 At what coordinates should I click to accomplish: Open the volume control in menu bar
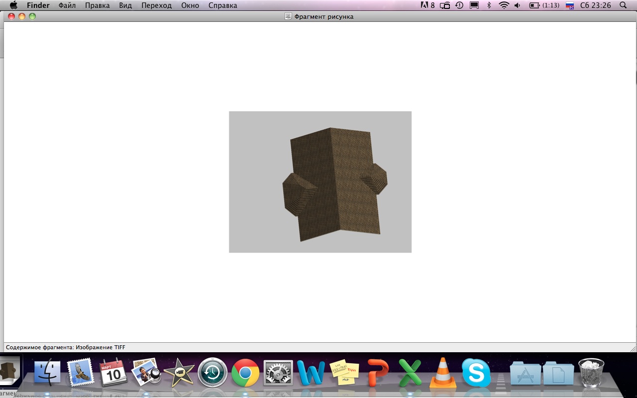tap(518, 5)
